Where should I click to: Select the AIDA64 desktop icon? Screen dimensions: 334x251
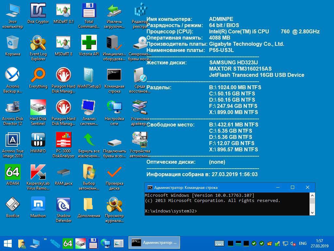click(x=13, y=175)
